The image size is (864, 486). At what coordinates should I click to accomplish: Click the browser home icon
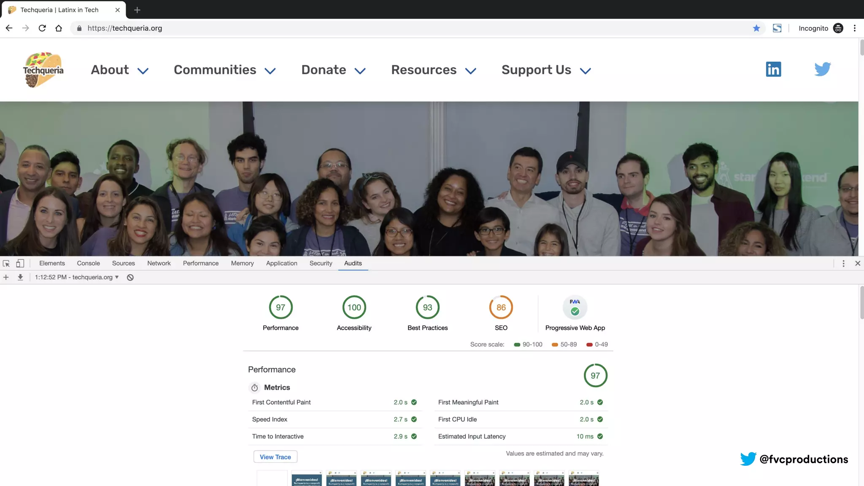(59, 28)
